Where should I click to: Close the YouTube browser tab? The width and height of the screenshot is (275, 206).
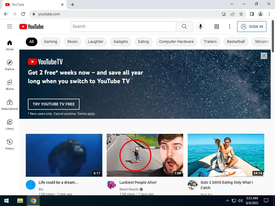coord(62,5)
